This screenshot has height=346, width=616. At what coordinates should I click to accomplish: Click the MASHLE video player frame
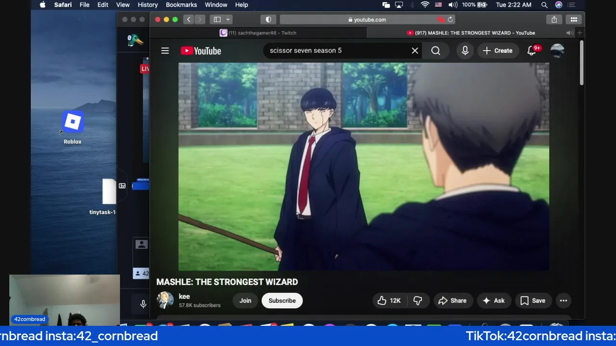point(364,166)
